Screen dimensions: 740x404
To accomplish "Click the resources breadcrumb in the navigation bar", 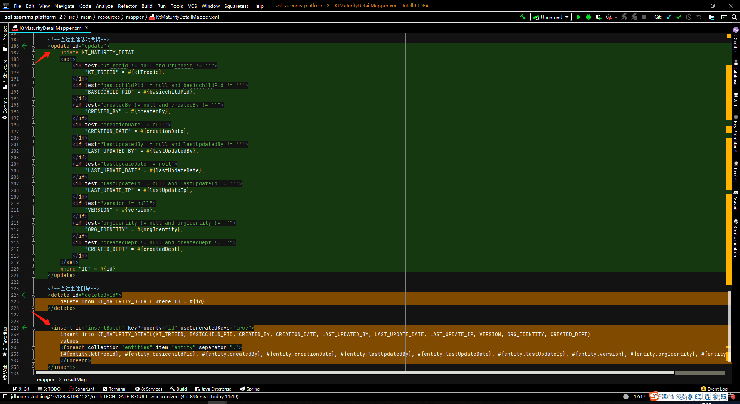I will [109, 17].
